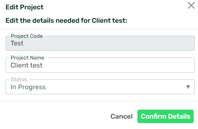Viewport: 198px width, 129px height.
Task: Click the Status field label
Action: [19, 80]
